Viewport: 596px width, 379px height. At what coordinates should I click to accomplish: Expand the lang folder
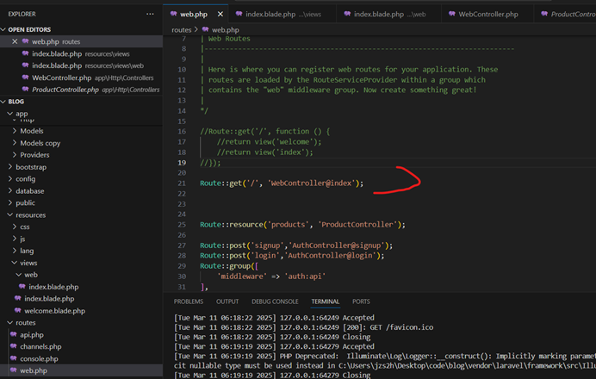15,251
